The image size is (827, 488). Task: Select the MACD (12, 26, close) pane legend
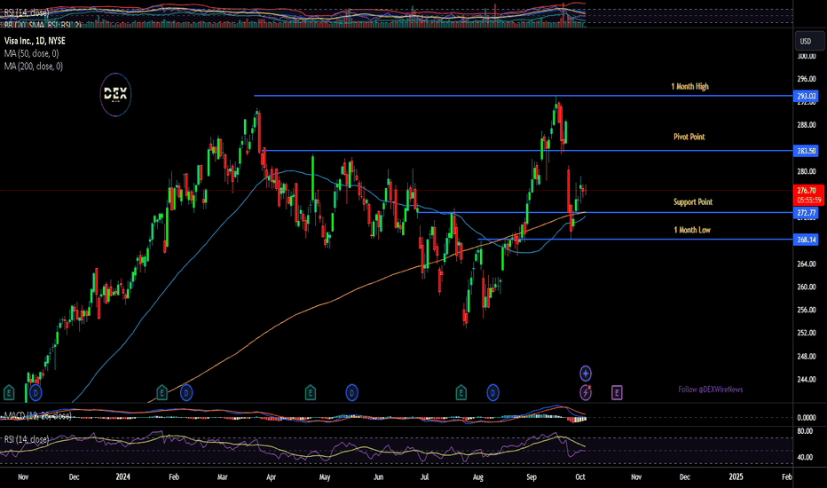click(x=37, y=416)
